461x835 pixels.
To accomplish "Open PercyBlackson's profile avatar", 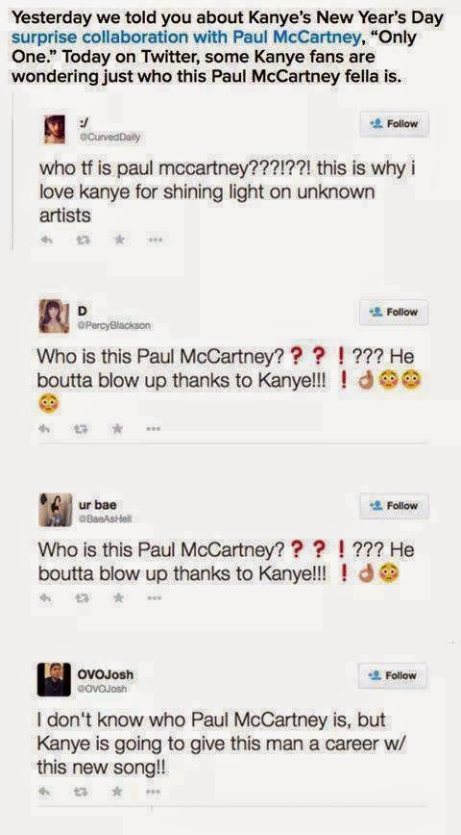I will point(54,316).
